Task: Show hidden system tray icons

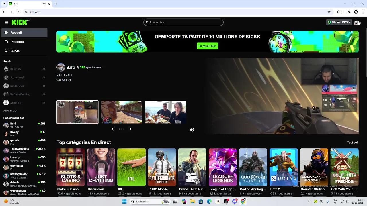Action: tap(309, 201)
